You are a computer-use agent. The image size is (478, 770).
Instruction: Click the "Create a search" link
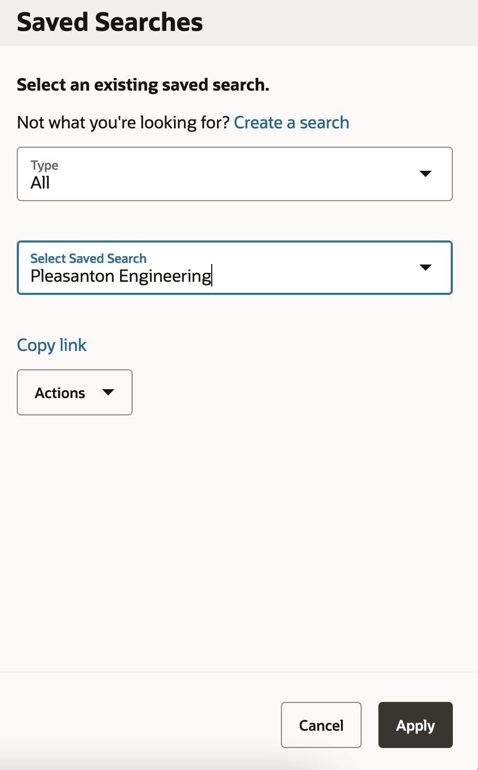point(291,123)
